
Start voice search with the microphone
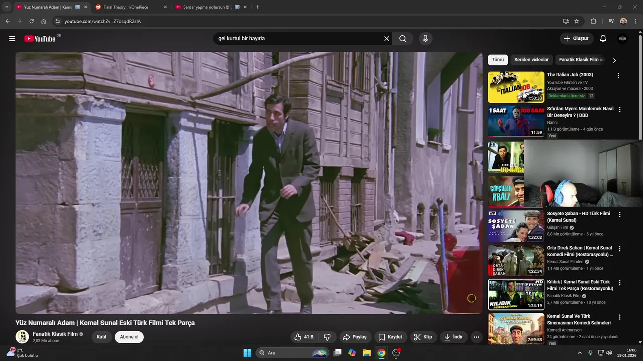coord(425,39)
